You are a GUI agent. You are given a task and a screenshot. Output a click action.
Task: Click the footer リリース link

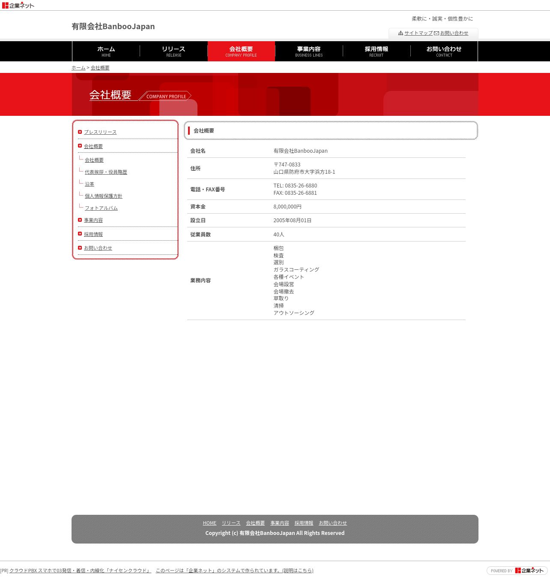click(x=231, y=523)
